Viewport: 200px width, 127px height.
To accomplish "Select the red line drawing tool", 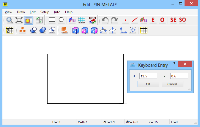I will (134, 20).
